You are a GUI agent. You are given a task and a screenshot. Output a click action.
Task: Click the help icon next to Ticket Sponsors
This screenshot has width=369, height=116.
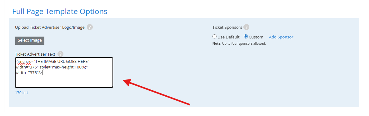246,27
